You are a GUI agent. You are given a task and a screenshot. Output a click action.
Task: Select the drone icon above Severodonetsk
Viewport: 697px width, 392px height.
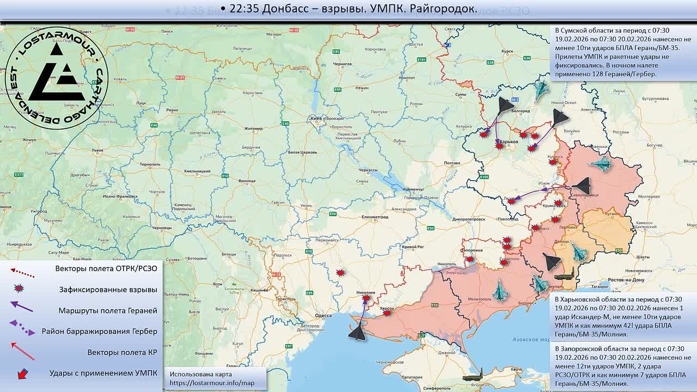[582, 186]
